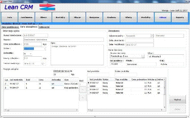Select the Zakupy module button
190x118 pixels.
click(163, 17)
